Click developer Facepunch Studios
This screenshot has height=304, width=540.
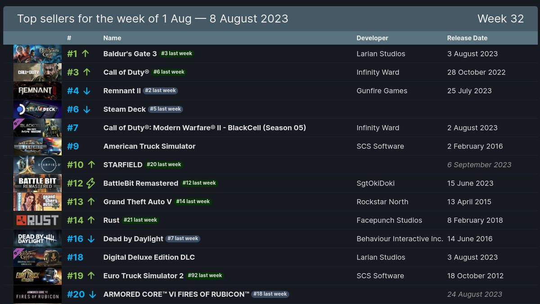[x=390, y=220]
